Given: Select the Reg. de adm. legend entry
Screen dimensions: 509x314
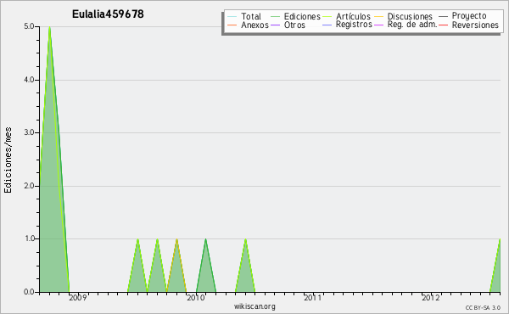Looking at the screenshot, I should 406,25.
